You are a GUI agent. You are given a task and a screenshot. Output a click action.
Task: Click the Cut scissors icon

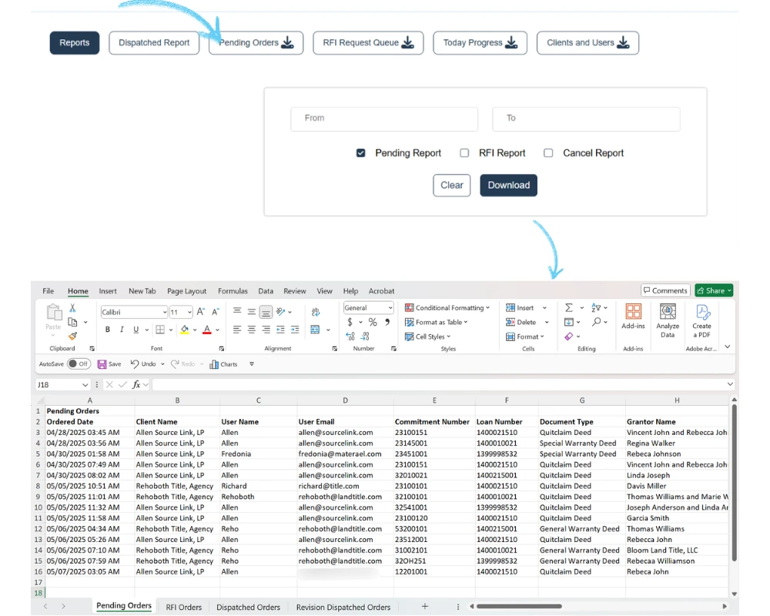click(x=72, y=308)
